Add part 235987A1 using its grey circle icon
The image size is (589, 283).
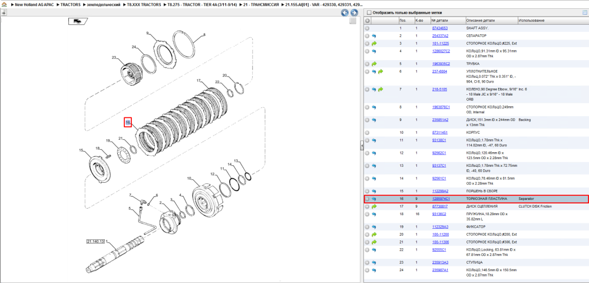(x=368, y=270)
